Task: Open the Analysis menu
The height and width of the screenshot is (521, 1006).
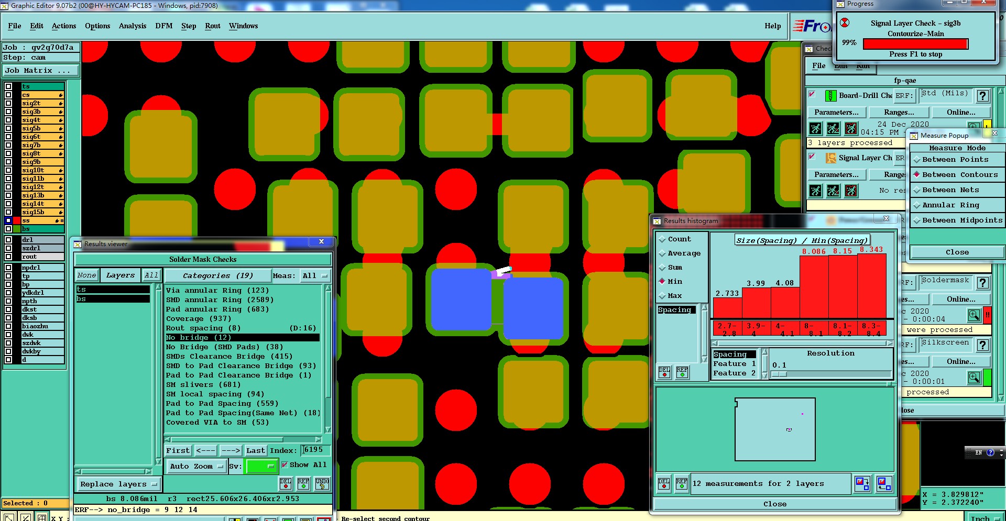Action: tap(133, 26)
